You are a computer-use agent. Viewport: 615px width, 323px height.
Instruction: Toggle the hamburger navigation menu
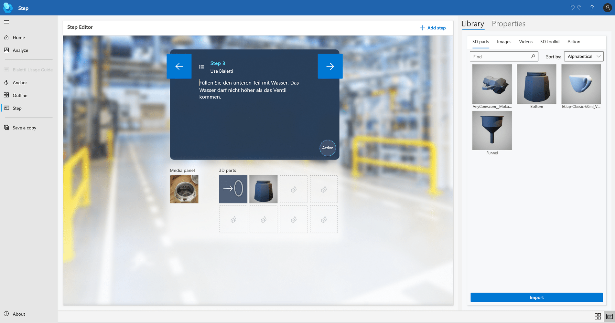(6, 22)
